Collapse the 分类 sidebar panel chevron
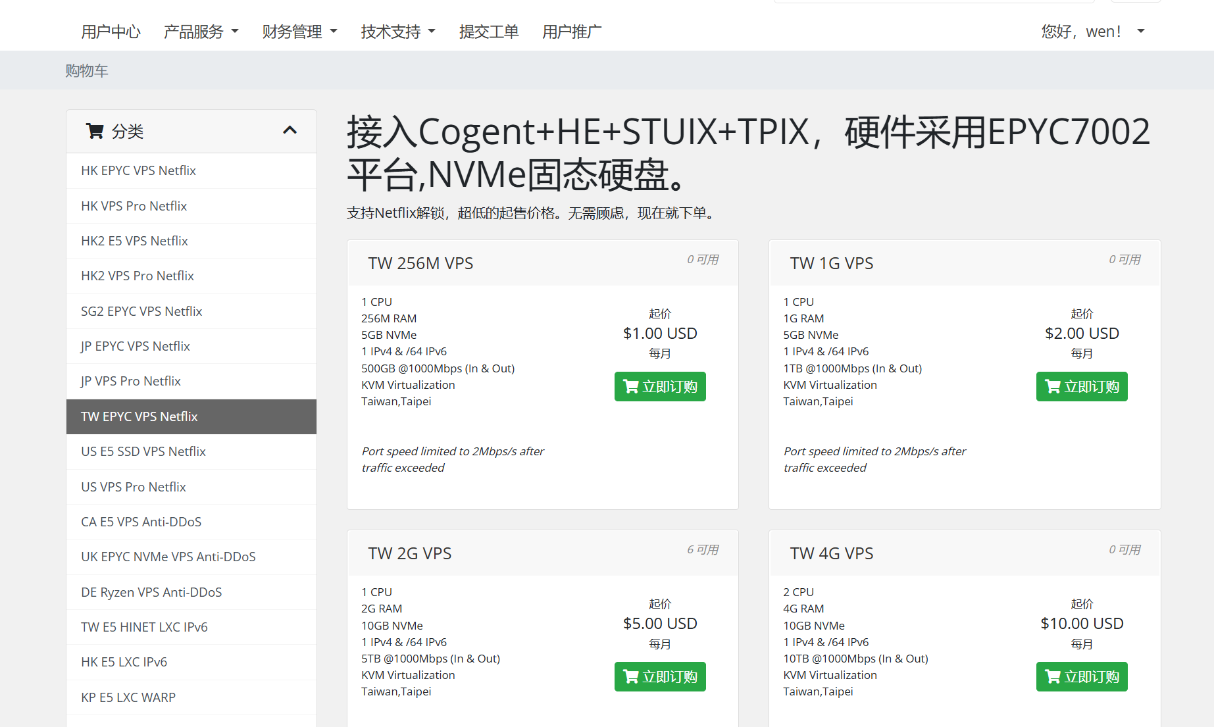The width and height of the screenshot is (1214, 727). (290, 130)
